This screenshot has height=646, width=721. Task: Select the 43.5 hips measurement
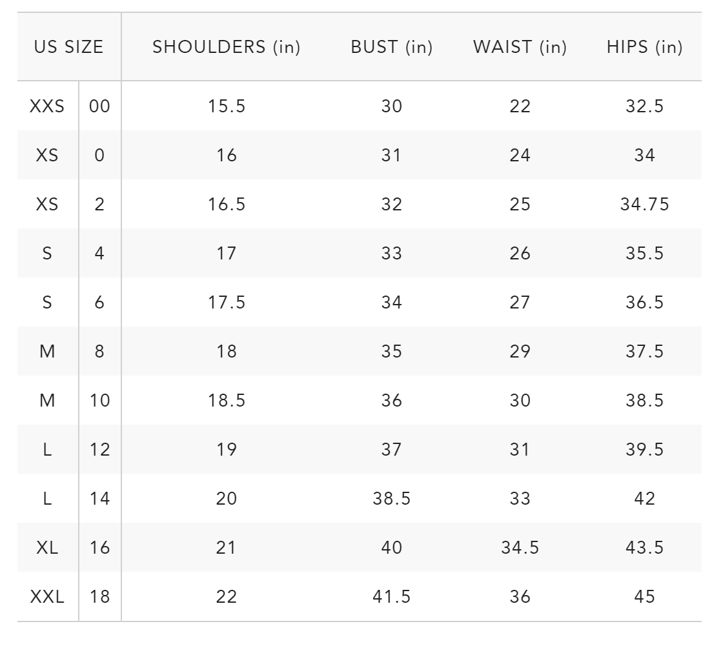point(645,548)
